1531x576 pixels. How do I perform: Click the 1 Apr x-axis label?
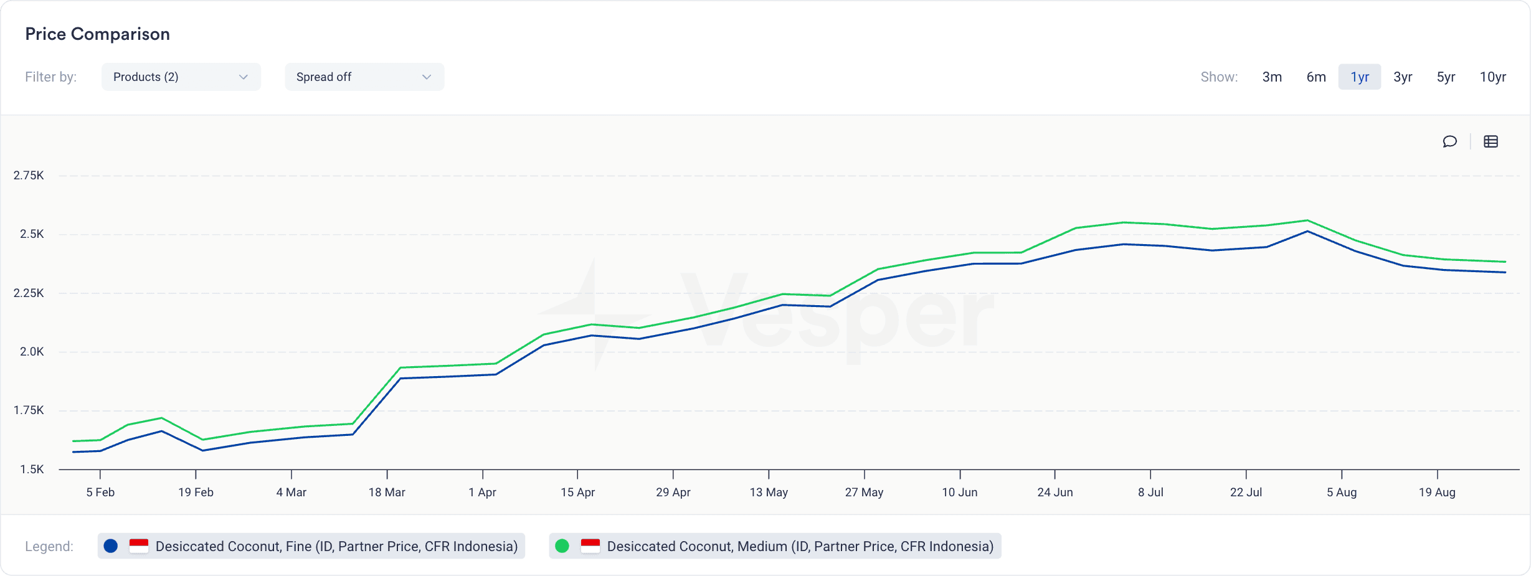482,492
